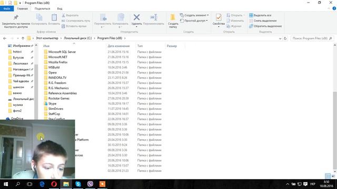Click the Журнал history icon
Viewport: 337px width, 189px height.
pos(228,26)
